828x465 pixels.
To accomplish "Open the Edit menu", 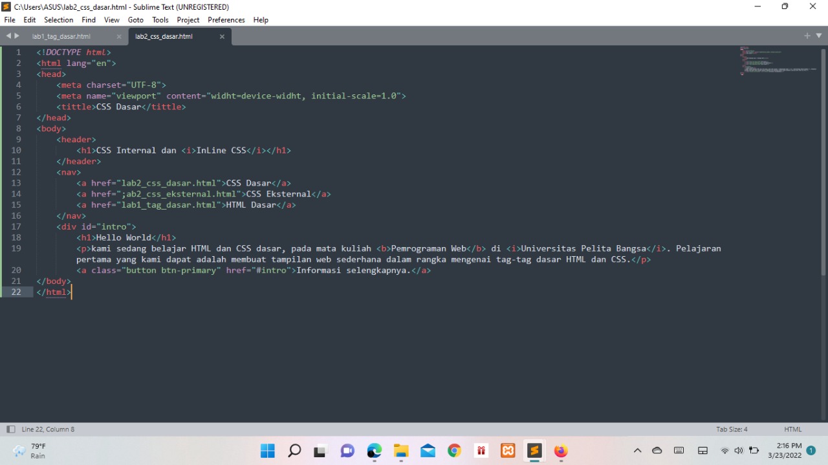I will pyautogui.click(x=30, y=20).
